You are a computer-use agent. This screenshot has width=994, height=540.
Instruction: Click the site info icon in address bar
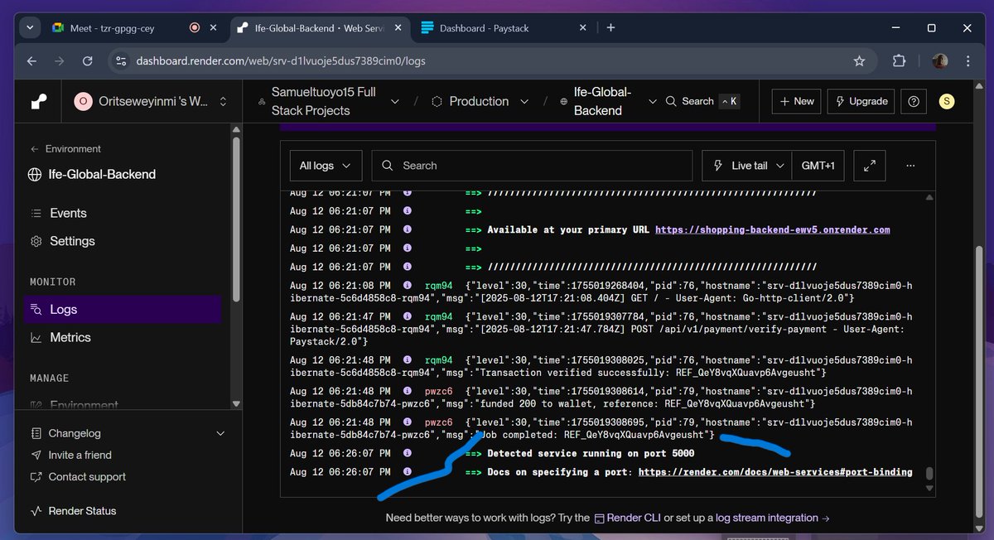coord(121,60)
